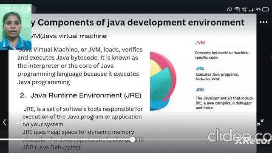The height and width of the screenshot is (153, 272).
Task: Go to the previous slide arrow
Action: click(5, 122)
